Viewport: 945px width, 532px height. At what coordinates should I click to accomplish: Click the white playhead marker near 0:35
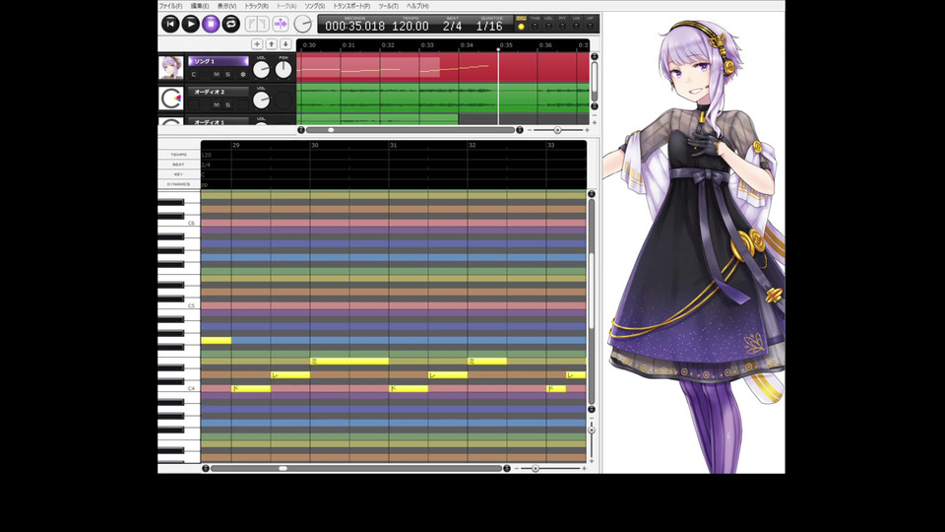coord(498,49)
